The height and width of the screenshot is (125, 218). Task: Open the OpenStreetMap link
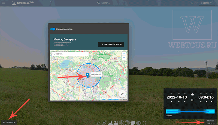click(113, 99)
